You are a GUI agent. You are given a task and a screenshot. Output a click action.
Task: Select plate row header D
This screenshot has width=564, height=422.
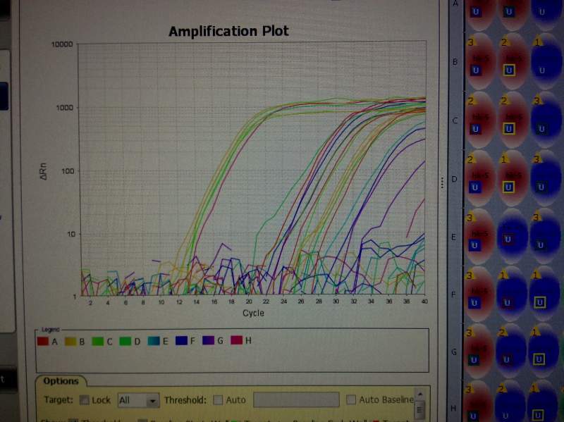tap(454, 179)
